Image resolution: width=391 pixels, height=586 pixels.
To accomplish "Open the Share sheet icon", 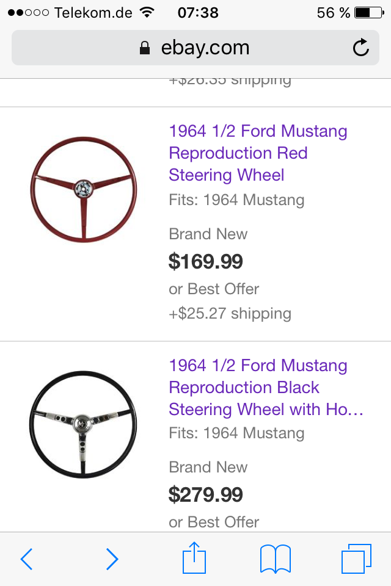I will pyautogui.click(x=194, y=558).
